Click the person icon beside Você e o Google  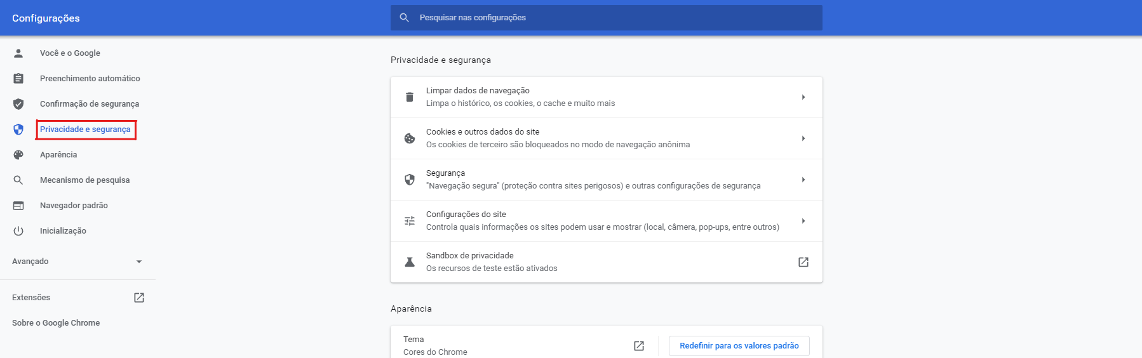tap(18, 53)
